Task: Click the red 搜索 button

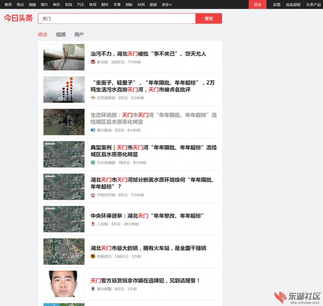Action: pyautogui.click(x=209, y=19)
